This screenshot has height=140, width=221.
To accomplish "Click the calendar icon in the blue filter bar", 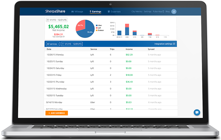I will tap(63, 44).
